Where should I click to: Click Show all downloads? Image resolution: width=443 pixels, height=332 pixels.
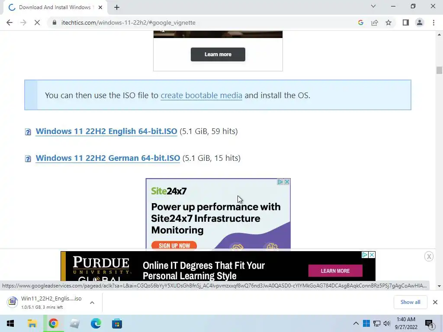pos(410,302)
